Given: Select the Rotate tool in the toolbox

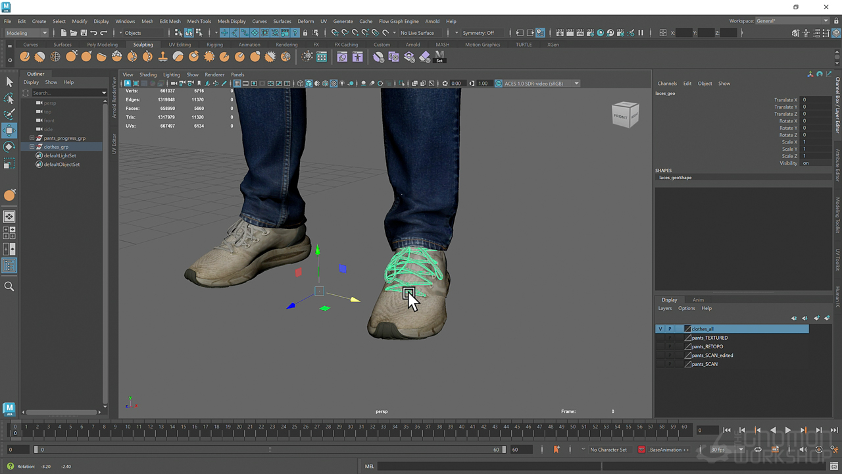Looking at the screenshot, I should coord(9,147).
